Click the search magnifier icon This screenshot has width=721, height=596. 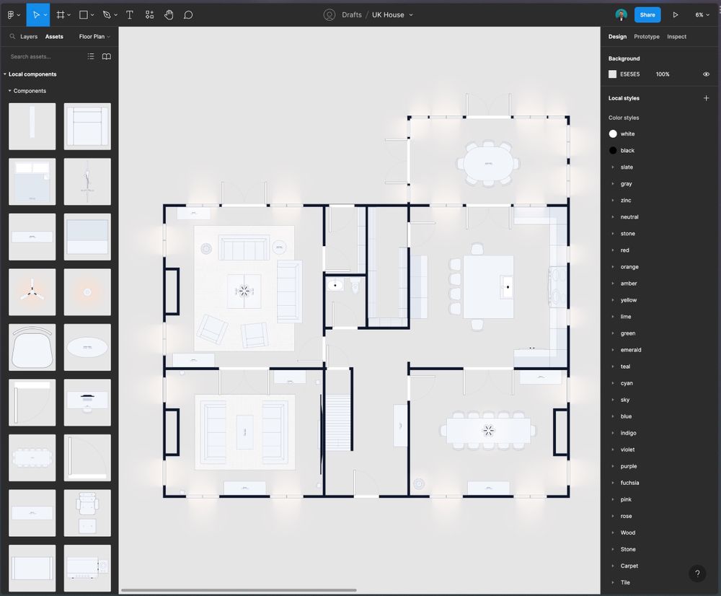[x=12, y=36]
